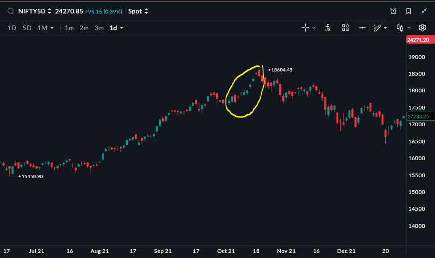Click the 14000 price axis label

point(417,226)
